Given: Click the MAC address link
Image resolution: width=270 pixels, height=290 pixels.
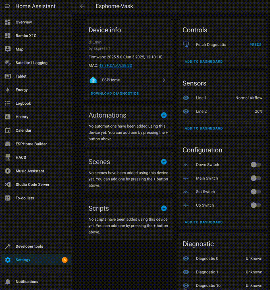Looking at the screenshot, I should 116,66.
